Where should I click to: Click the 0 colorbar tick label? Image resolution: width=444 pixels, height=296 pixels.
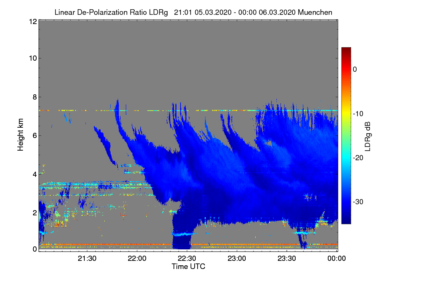coord(355,69)
